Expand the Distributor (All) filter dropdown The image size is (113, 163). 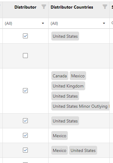pos(43,23)
